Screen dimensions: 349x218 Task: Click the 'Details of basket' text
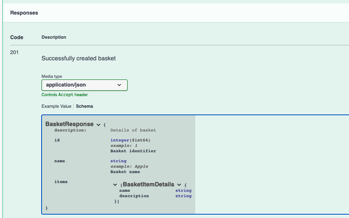133,130
